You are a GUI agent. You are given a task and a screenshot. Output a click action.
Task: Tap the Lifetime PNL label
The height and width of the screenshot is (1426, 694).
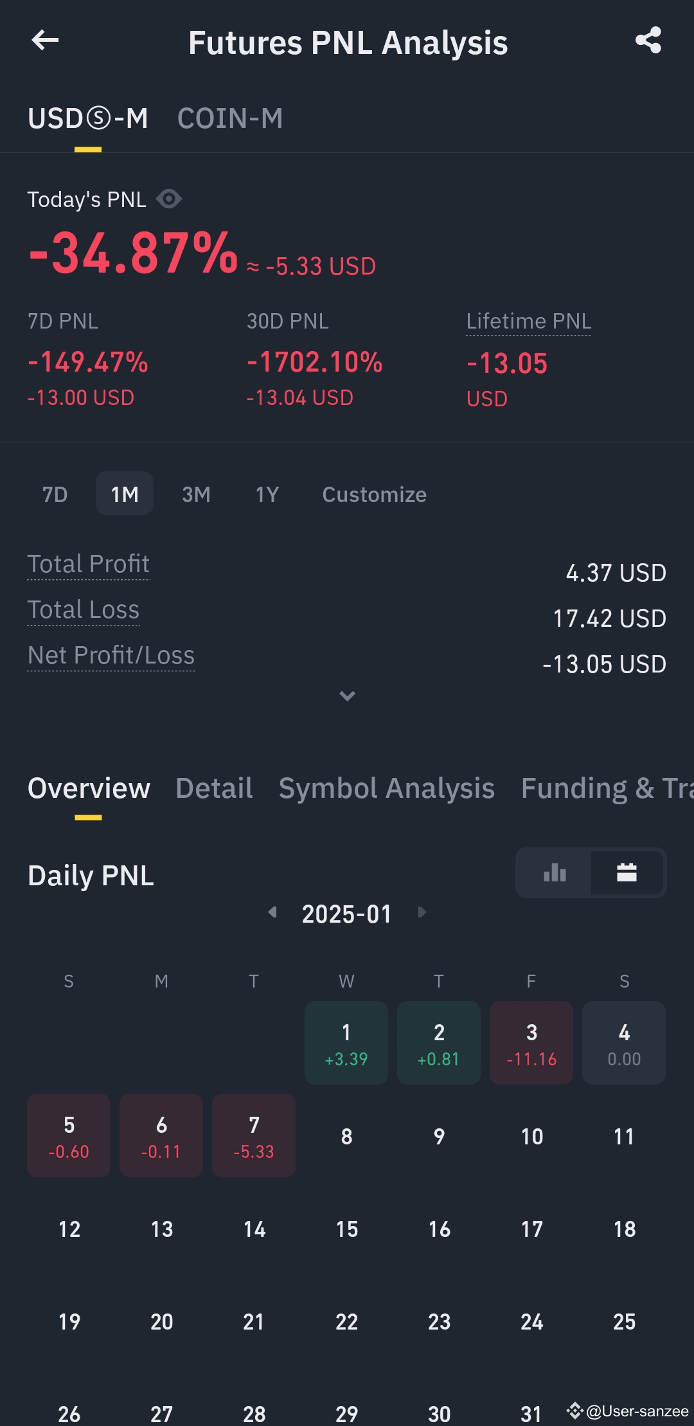click(528, 321)
